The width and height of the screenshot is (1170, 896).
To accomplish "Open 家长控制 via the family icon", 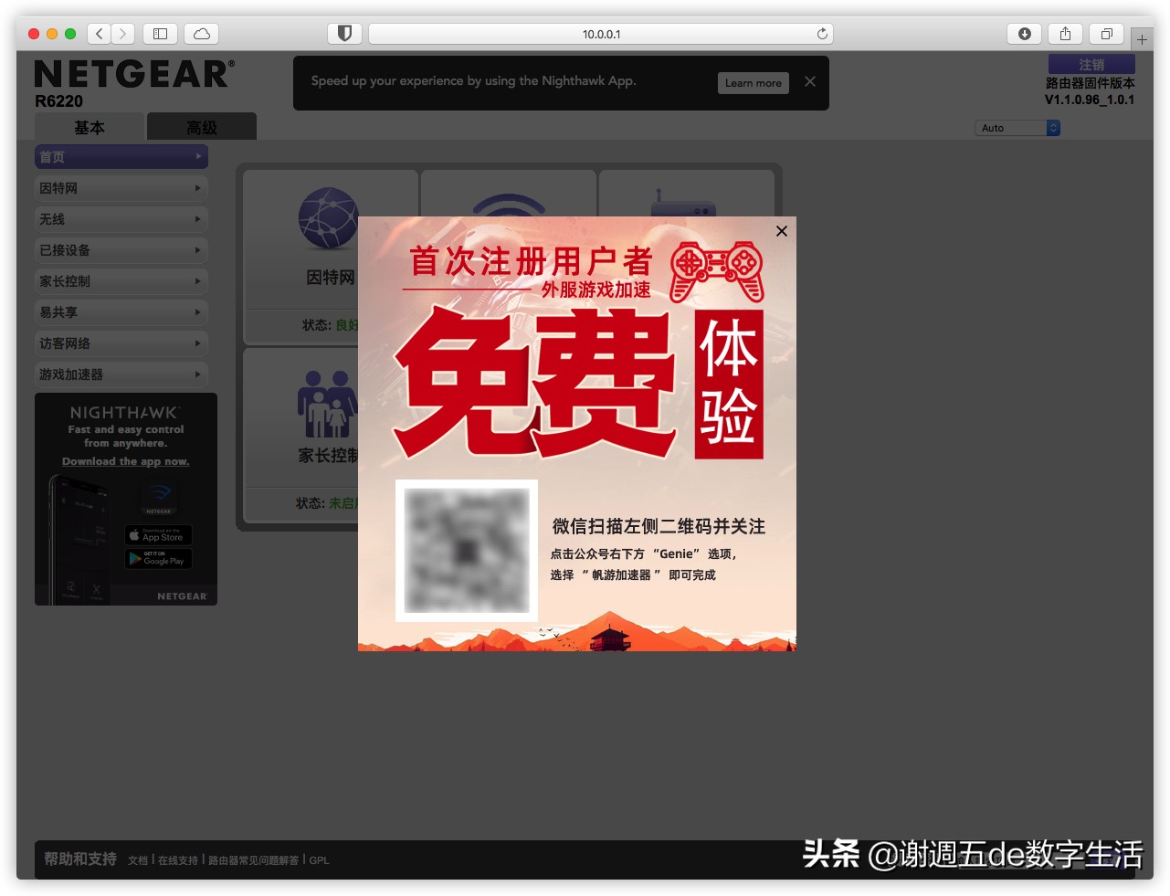I will tap(327, 406).
